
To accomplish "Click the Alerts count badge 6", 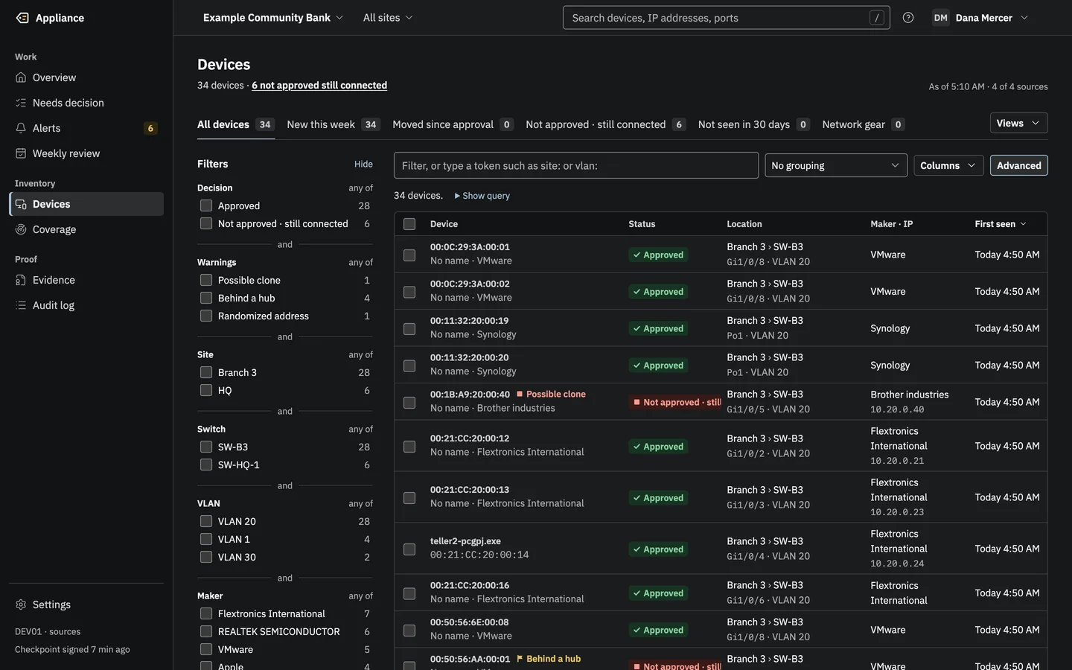I will coord(150,128).
